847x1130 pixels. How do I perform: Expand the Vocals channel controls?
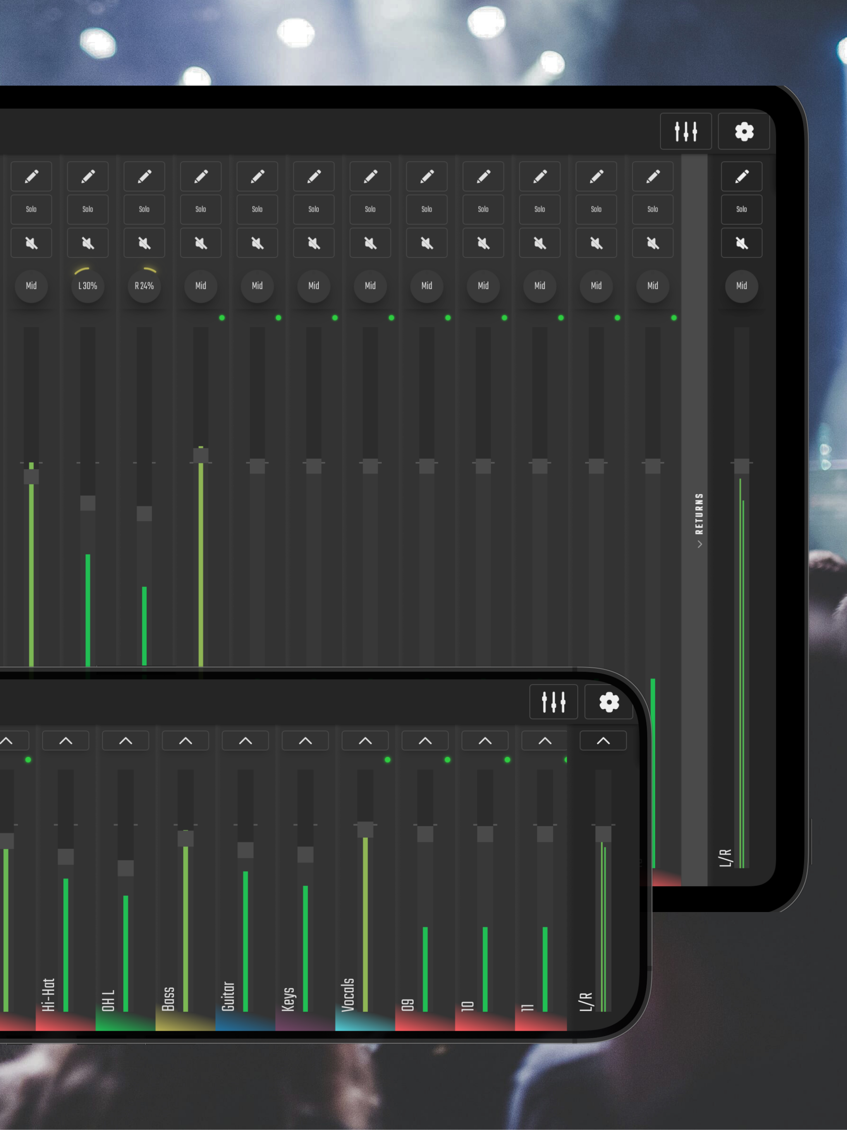[x=365, y=741]
